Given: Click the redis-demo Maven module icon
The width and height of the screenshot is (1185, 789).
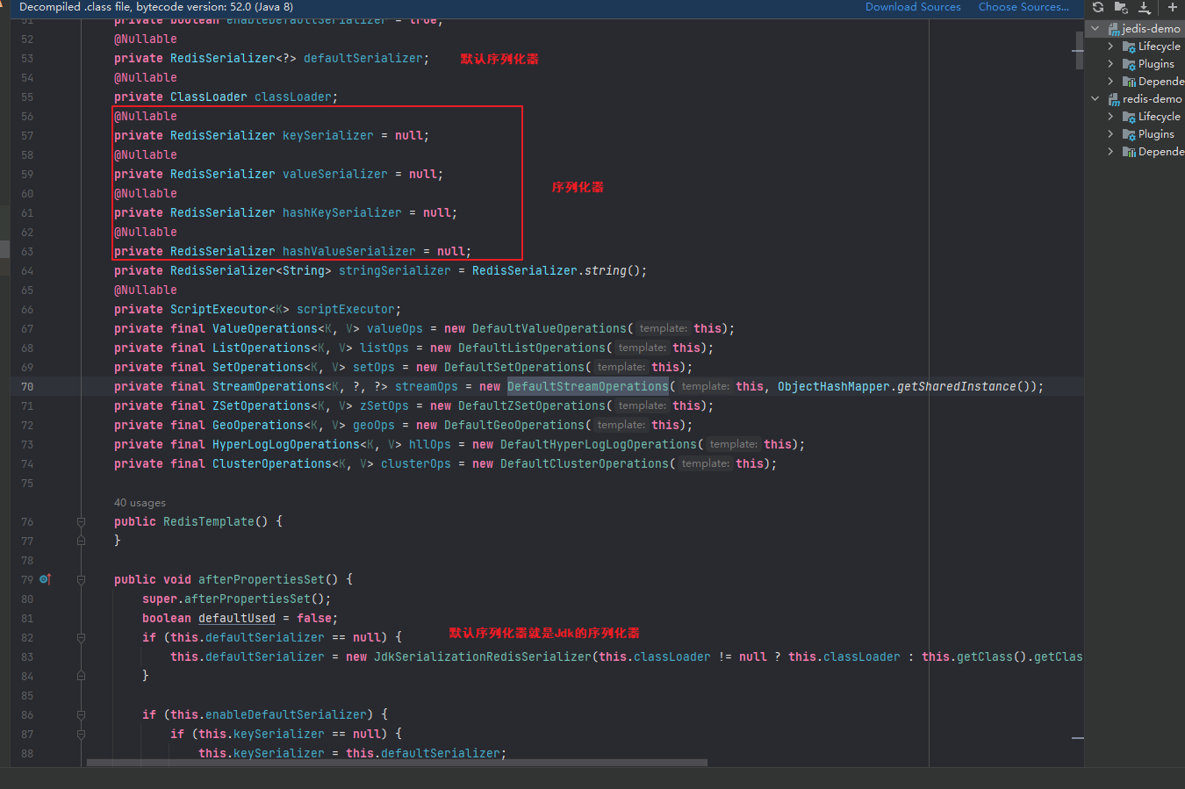Looking at the screenshot, I should coord(1113,99).
